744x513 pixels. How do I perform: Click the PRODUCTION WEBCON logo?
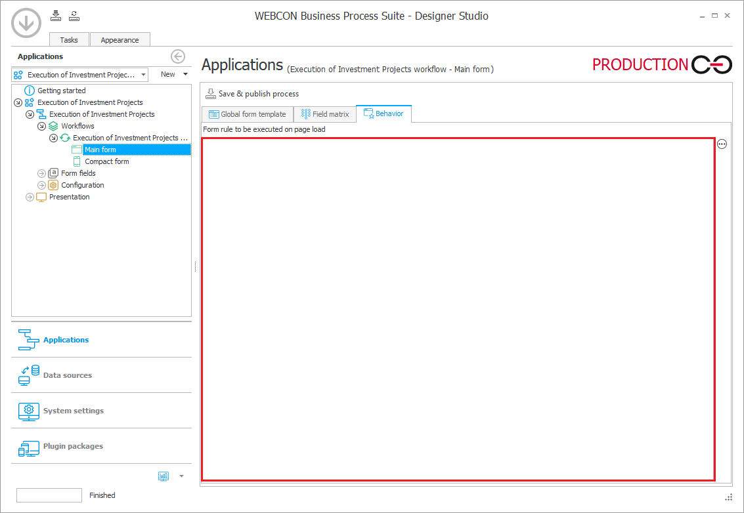click(x=662, y=64)
